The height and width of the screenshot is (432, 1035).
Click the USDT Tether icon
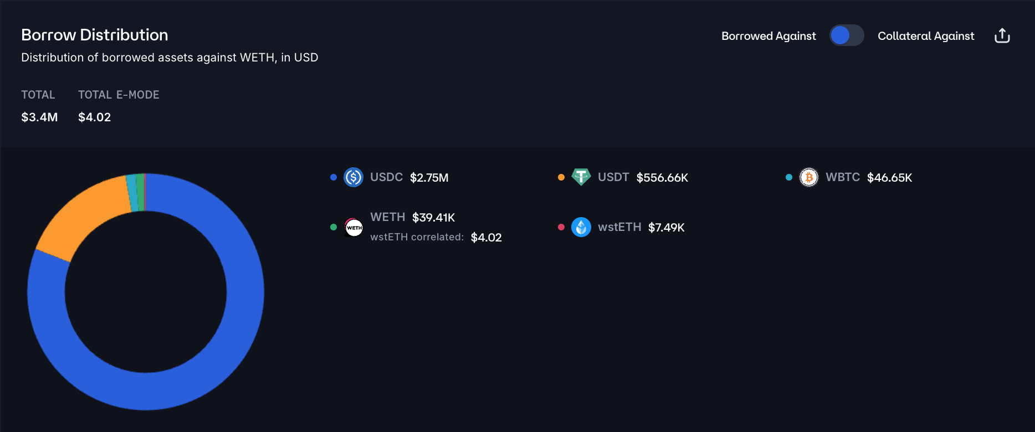581,177
